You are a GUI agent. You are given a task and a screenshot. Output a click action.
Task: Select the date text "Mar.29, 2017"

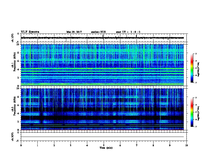click(x=74, y=32)
